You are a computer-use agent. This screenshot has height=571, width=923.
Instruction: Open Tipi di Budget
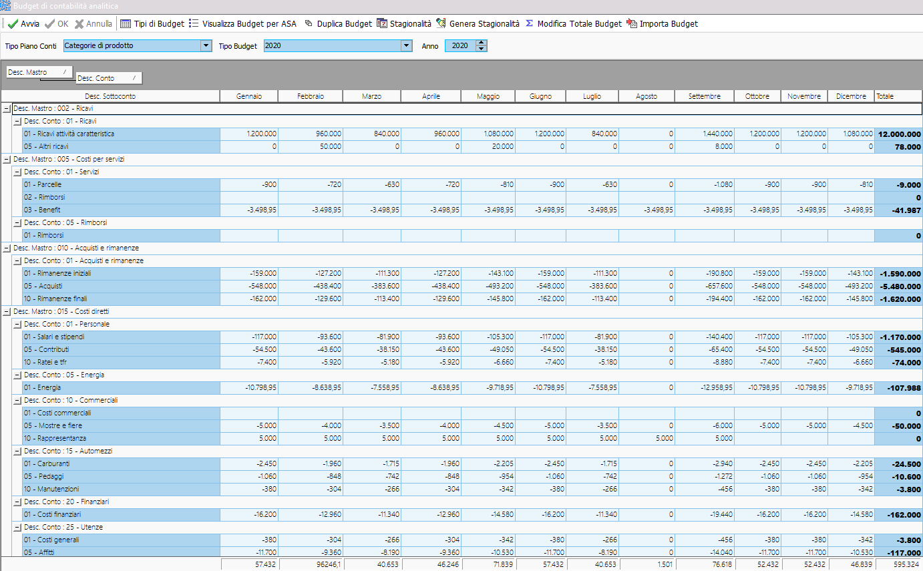(x=152, y=23)
